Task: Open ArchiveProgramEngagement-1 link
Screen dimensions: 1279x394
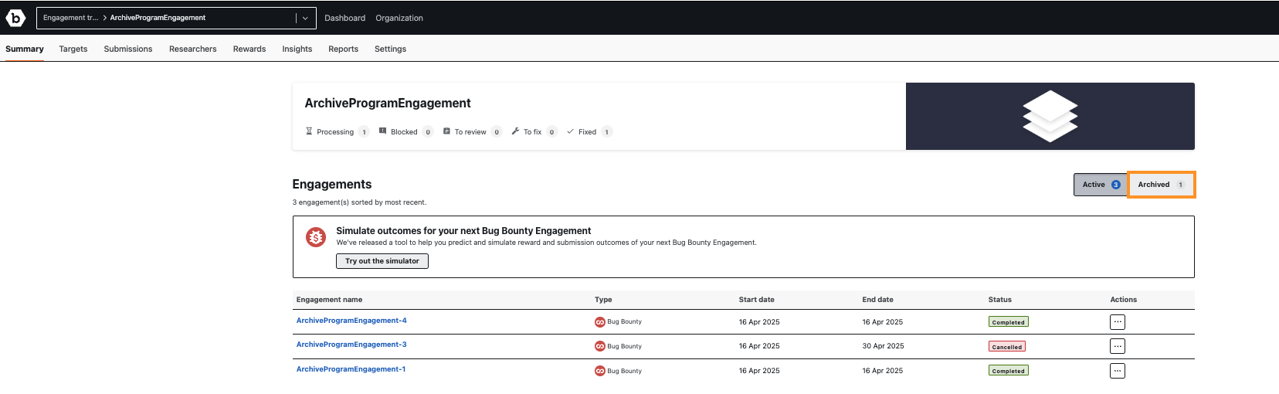Action: [x=351, y=369]
